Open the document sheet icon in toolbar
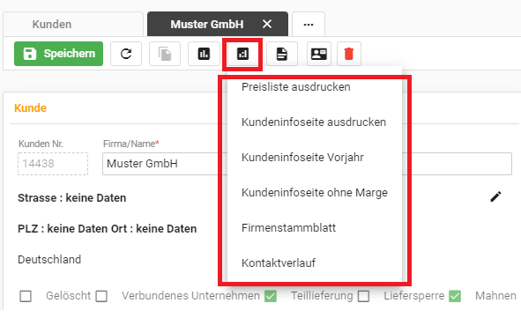 [282, 54]
